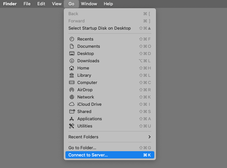Click the Applications text label
This screenshot has width=227, height=168.
(90, 119)
